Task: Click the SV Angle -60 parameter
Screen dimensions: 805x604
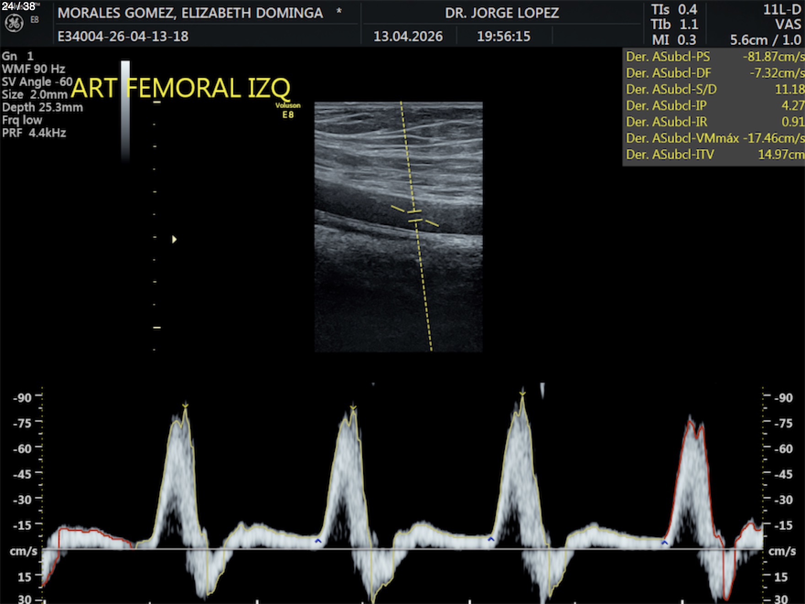Action: pyautogui.click(x=37, y=82)
